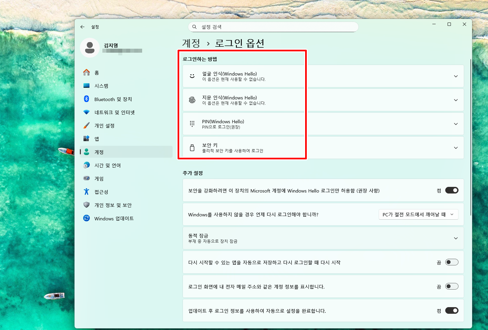488x330 pixels.
Task: Click the 로그인 옵션 page heading
Action: pyautogui.click(x=240, y=43)
